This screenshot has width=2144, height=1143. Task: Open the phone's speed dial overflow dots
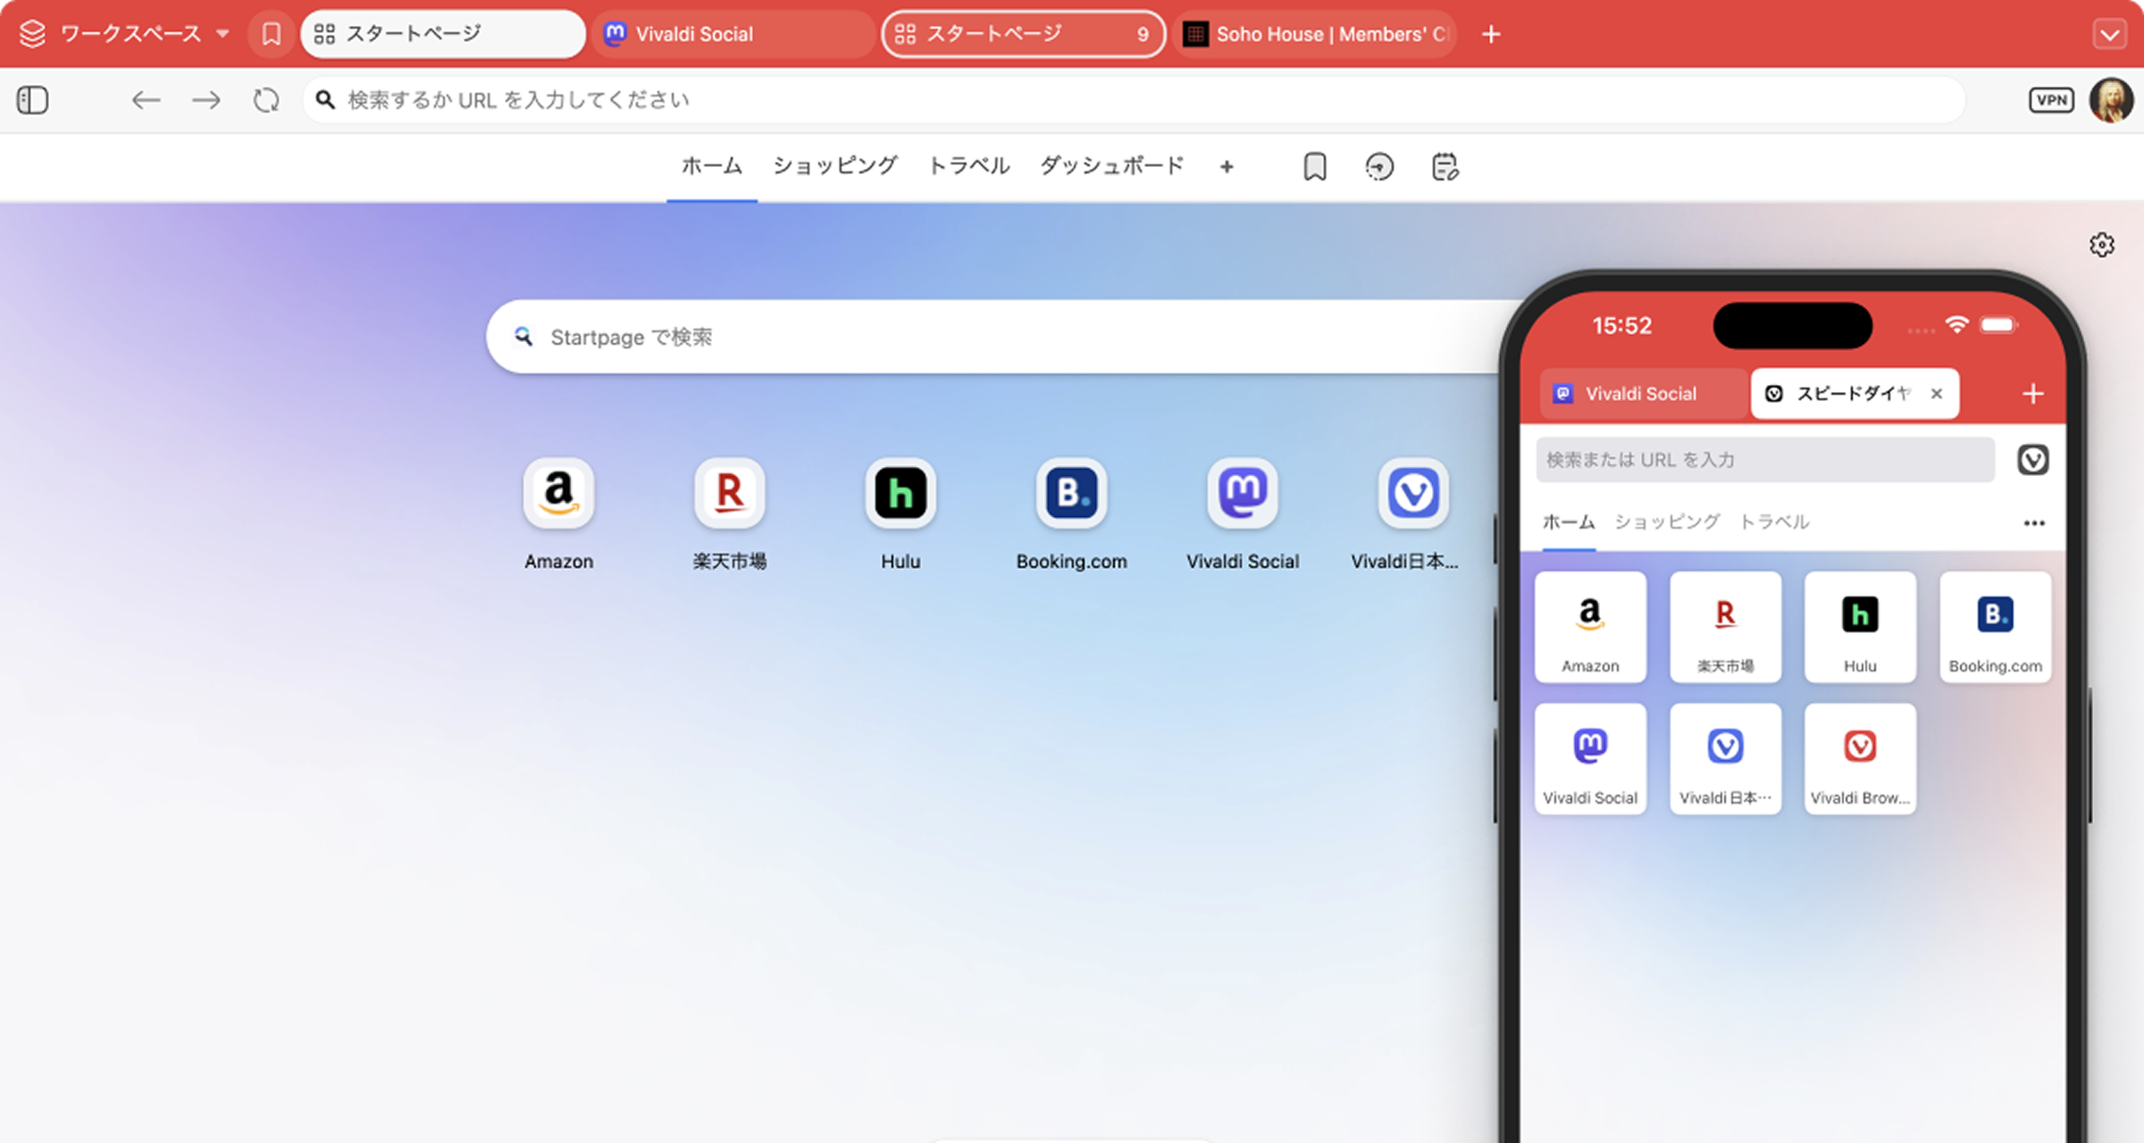click(2034, 523)
